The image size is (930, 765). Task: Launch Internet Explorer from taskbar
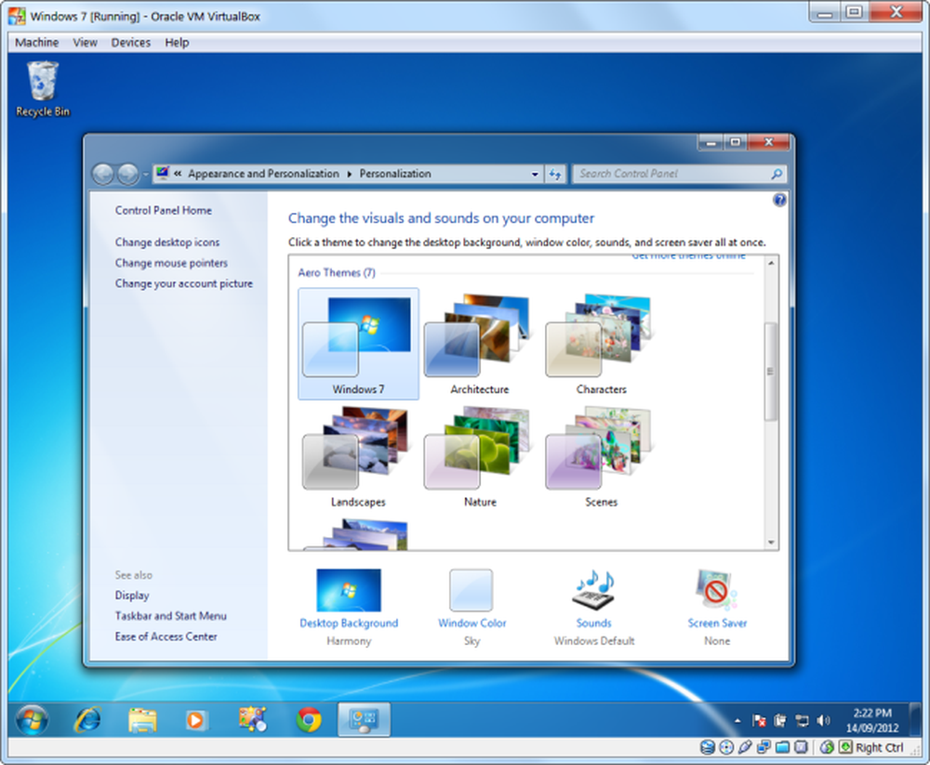pyautogui.click(x=87, y=720)
